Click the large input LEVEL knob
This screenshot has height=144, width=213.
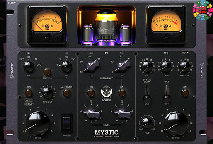pos(38,123)
